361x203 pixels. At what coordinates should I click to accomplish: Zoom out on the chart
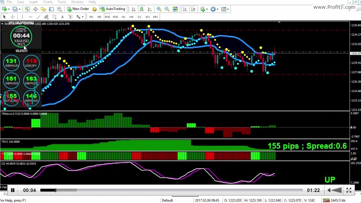[167, 9]
